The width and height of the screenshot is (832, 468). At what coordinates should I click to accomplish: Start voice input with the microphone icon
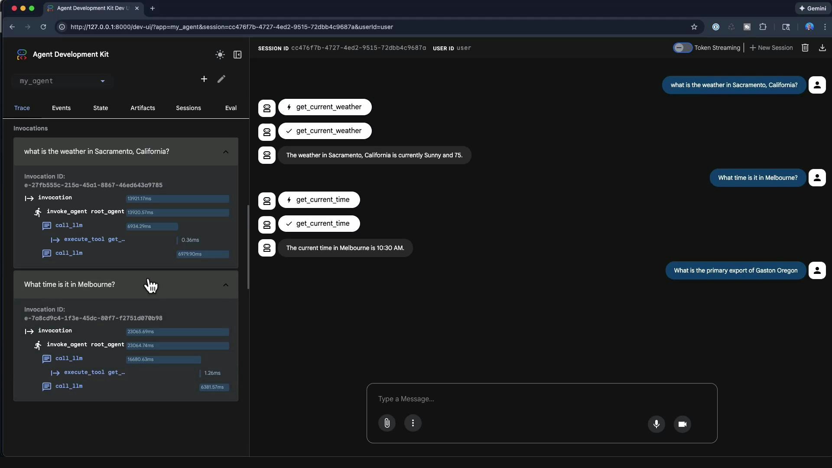(656, 425)
